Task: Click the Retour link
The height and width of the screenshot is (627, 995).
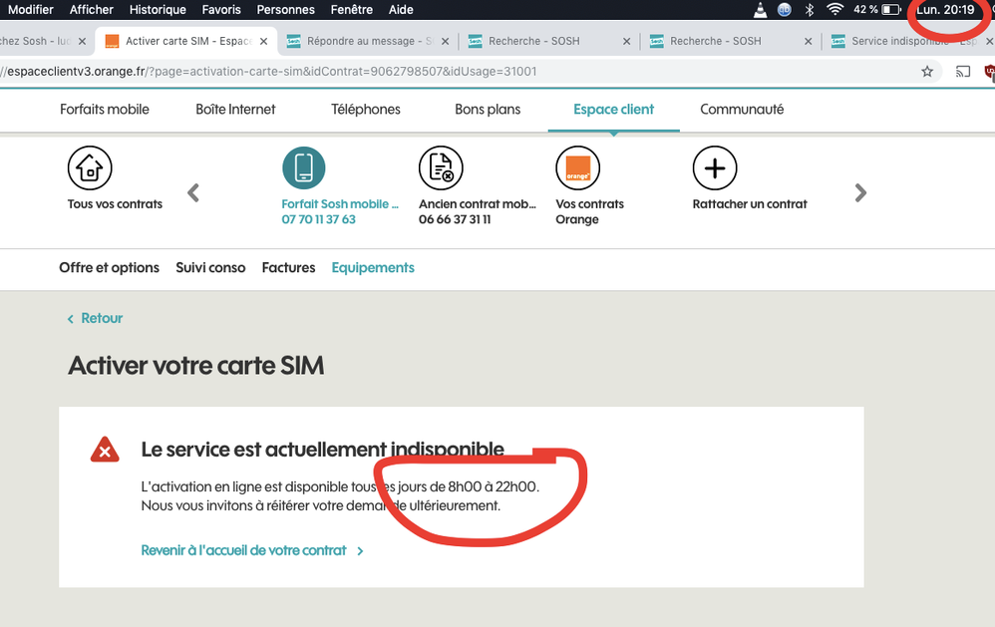Action: tap(101, 318)
